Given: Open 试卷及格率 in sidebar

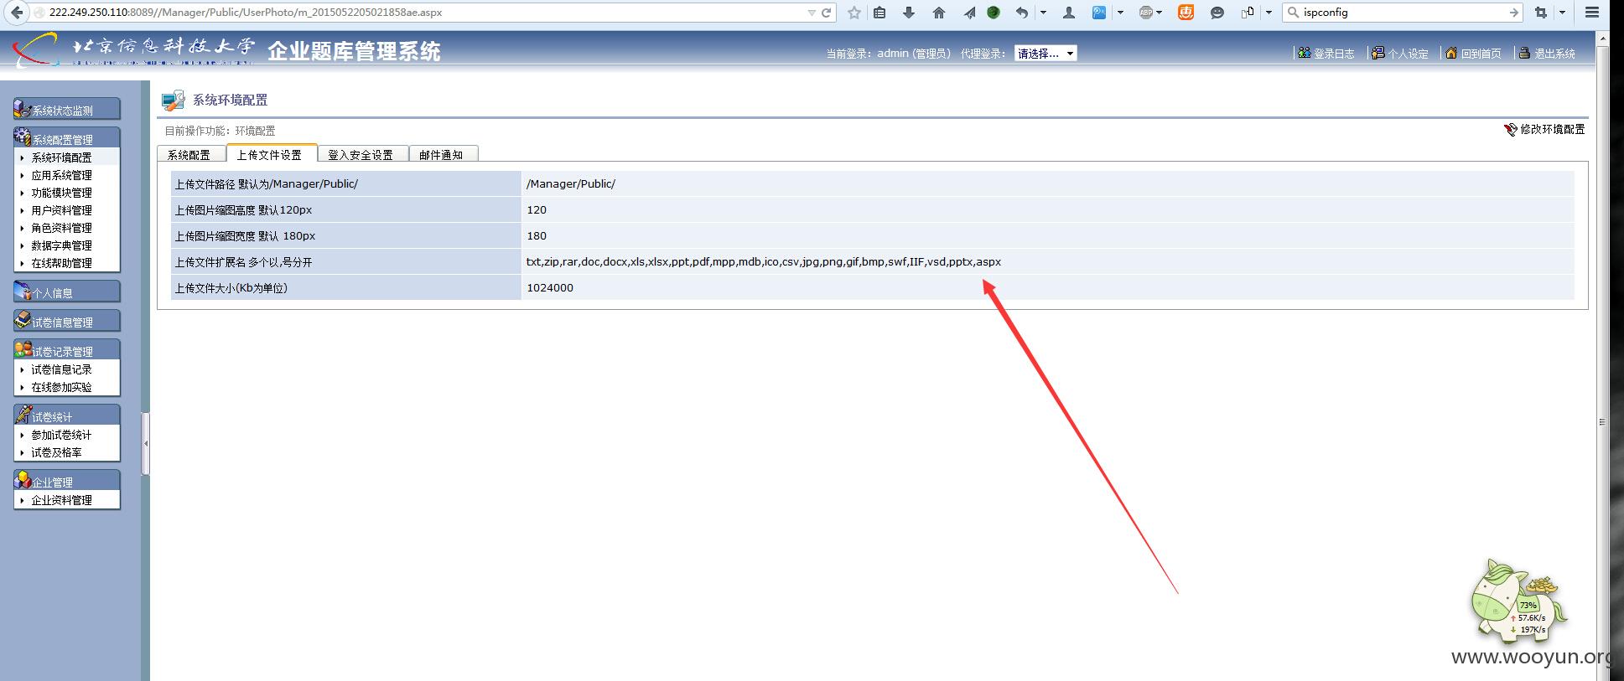Looking at the screenshot, I should [57, 452].
